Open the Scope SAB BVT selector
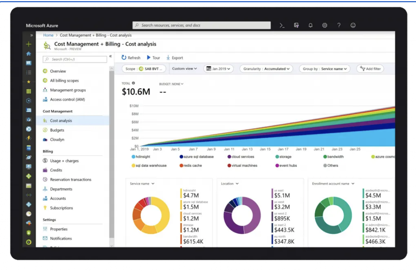416x271 pixels. click(x=144, y=69)
